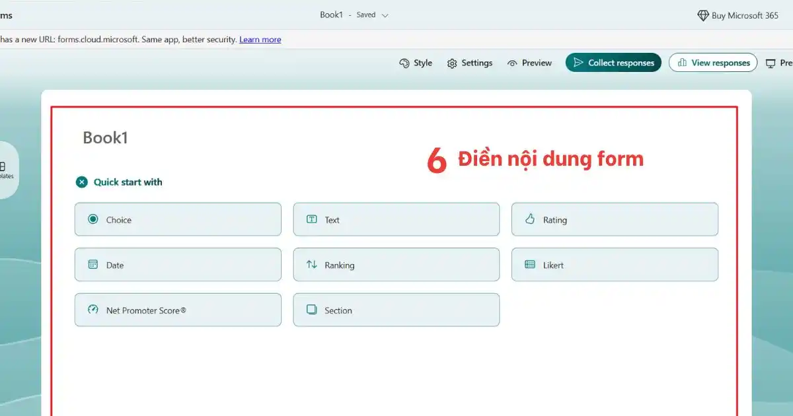The width and height of the screenshot is (793, 416).
Task: Click the Net Promoter Score gauge icon
Action: (93, 310)
